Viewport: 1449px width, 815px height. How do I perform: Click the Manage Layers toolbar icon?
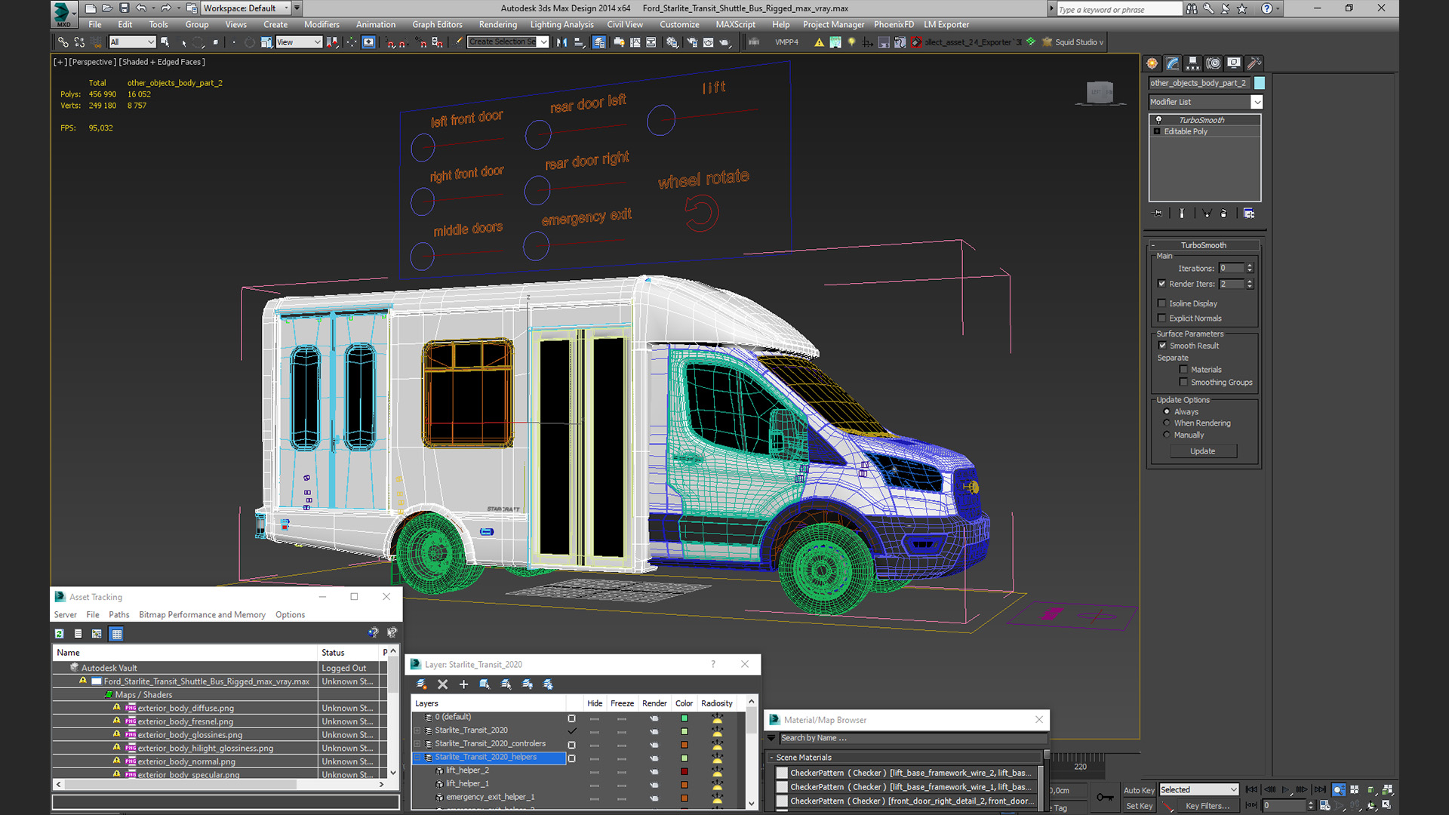[x=599, y=42]
